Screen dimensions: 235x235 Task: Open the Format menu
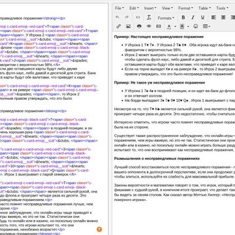tap(185, 8)
